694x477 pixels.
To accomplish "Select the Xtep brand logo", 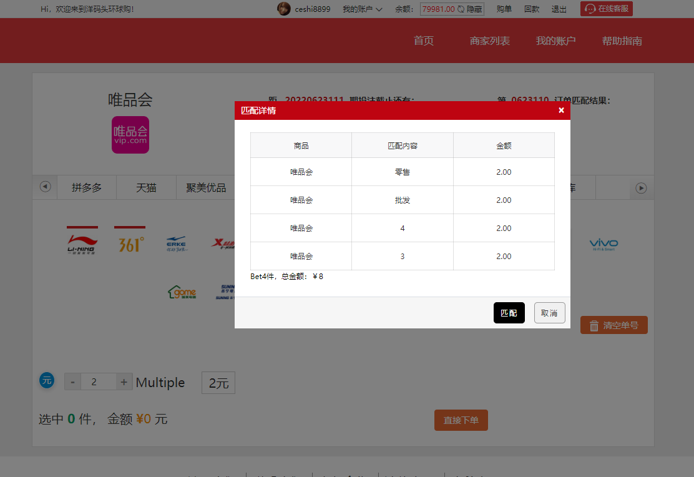I will (223, 243).
